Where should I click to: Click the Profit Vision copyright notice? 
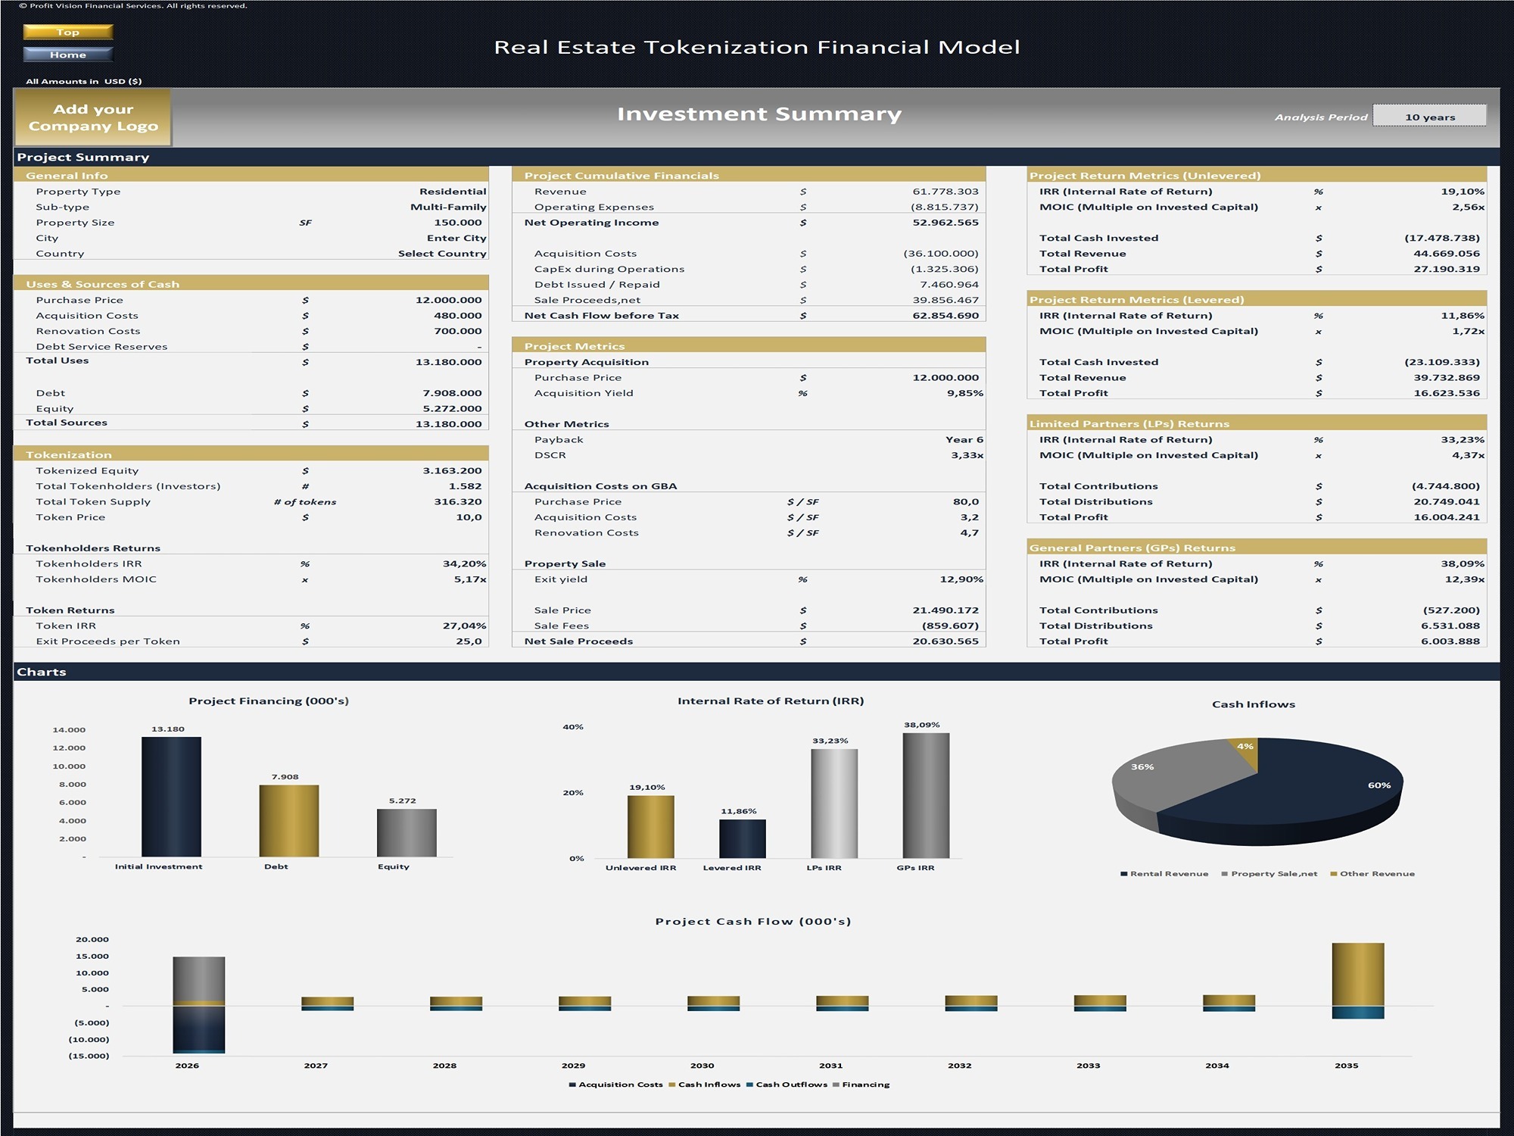[126, 5]
